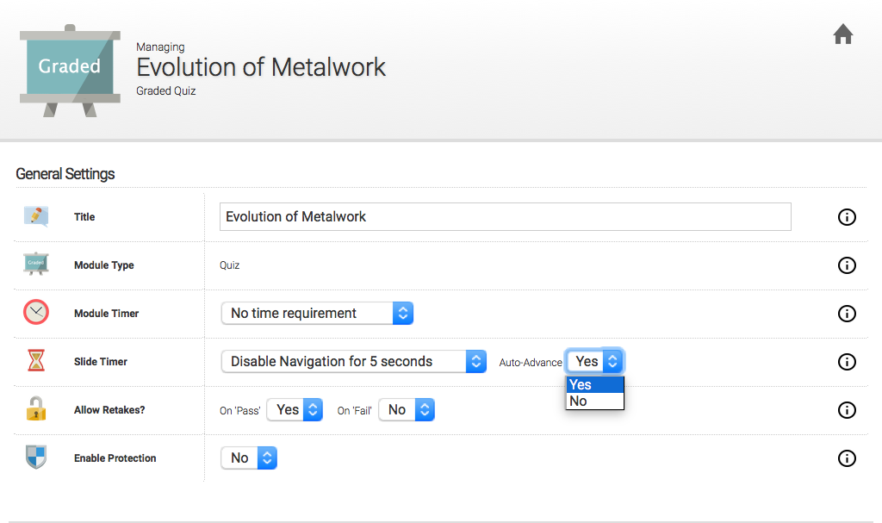
Task: Click the 'Module Timer' label
Action: point(106,314)
